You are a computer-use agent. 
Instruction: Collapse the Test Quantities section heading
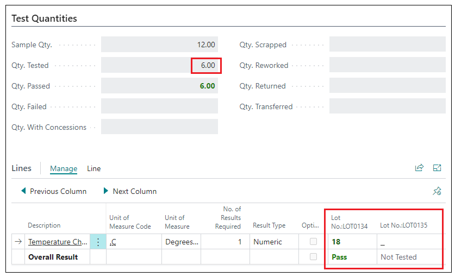pos(44,18)
